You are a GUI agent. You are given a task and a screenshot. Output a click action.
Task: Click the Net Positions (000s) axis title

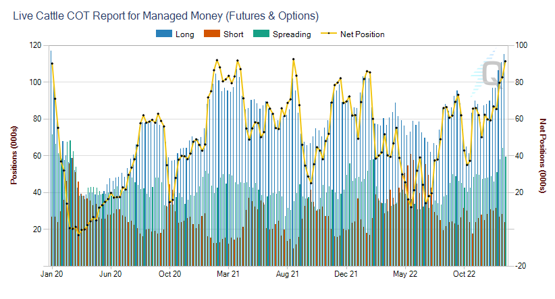(x=543, y=156)
